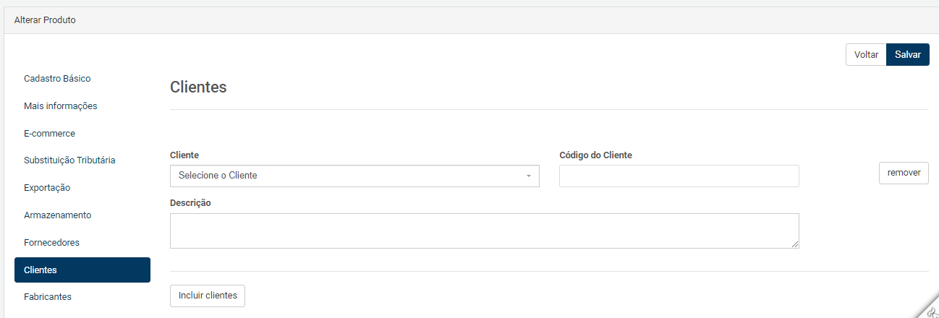
Task: Click the link icon at bottom-right corner
Action: tap(930, 311)
